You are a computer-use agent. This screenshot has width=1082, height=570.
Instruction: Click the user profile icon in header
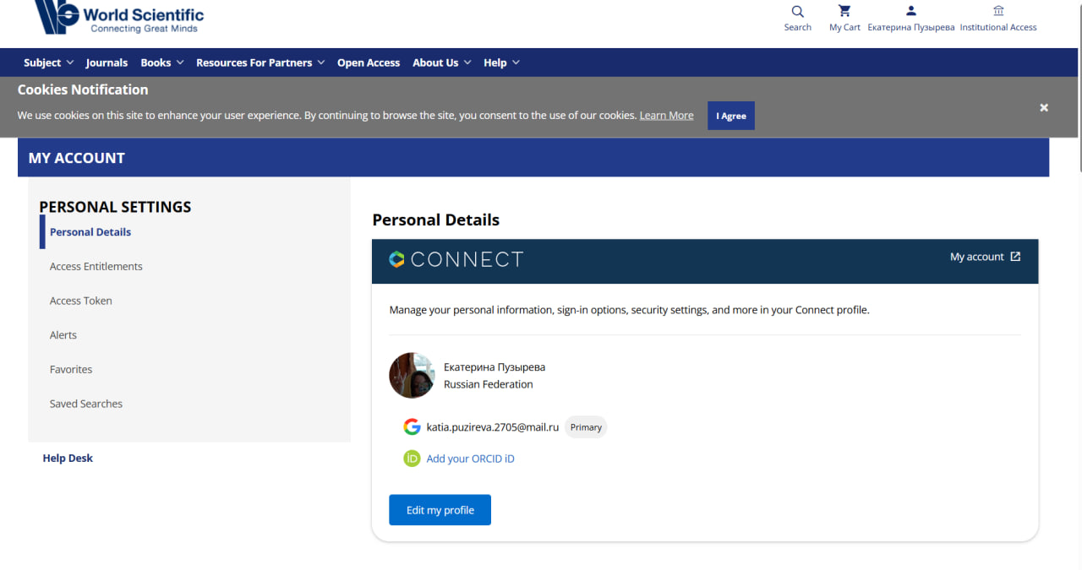point(910,12)
